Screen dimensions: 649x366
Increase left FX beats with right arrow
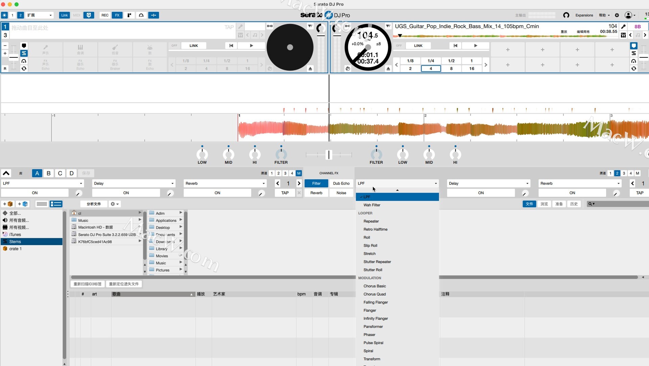[x=299, y=184]
